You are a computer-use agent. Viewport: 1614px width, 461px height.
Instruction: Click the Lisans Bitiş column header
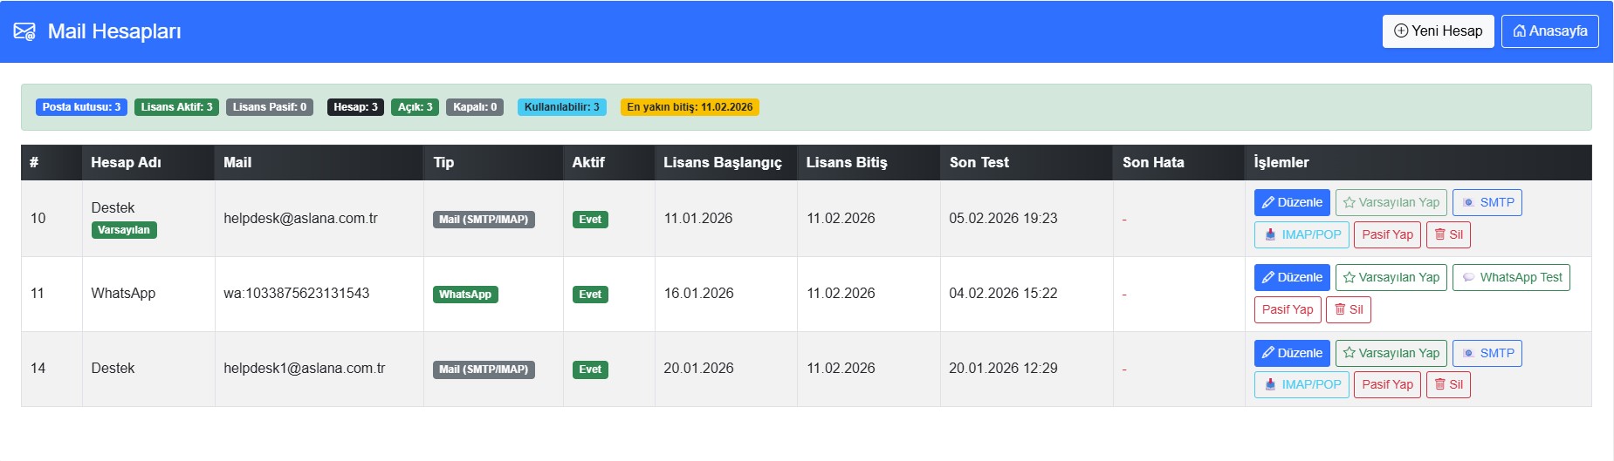pyautogui.click(x=846, y=162)
